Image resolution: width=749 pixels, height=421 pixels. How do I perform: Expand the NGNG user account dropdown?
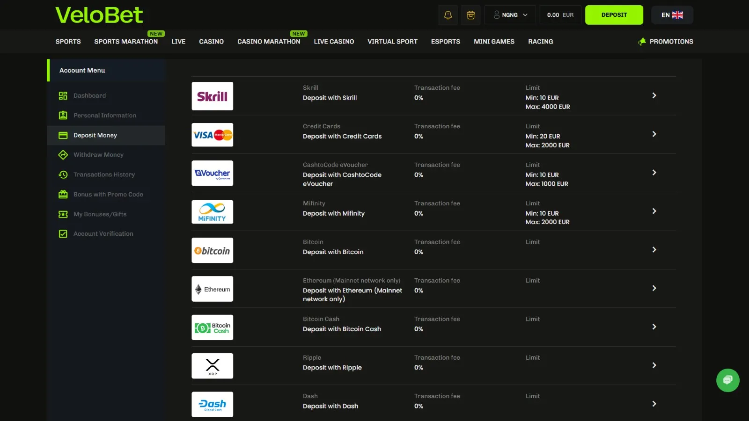pos(510,15)
